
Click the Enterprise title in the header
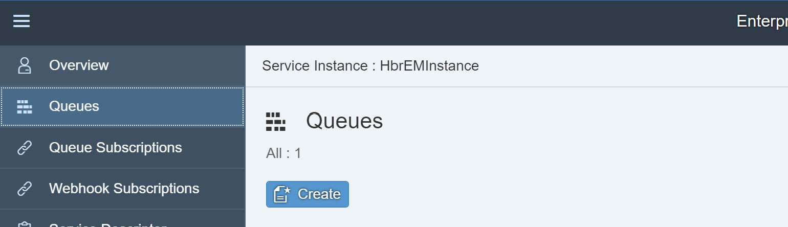[x=762, y=21]
